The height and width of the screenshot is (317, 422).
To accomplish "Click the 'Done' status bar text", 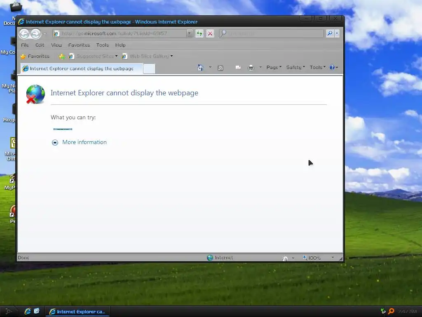I will tap(23, 258).
